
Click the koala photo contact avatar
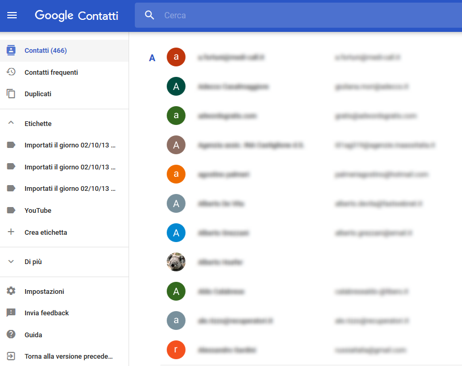point(176,262)
